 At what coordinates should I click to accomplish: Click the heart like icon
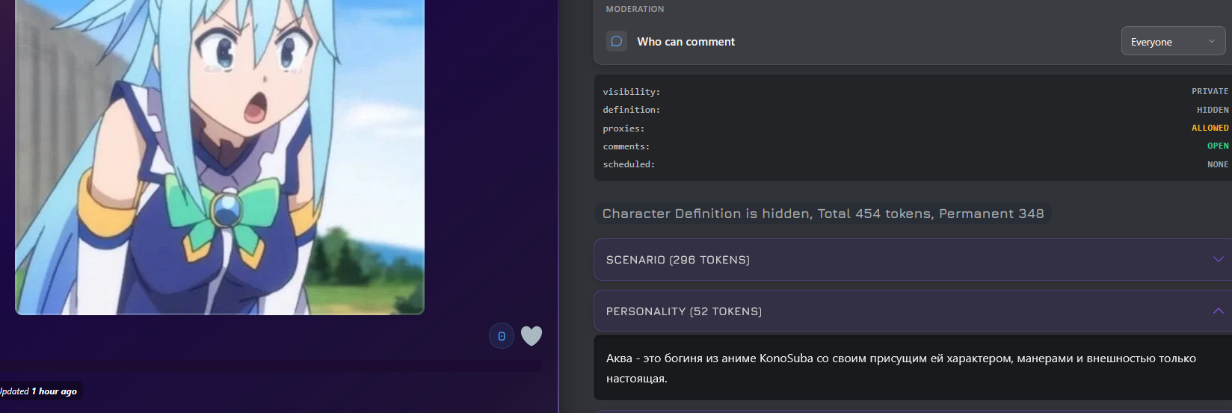[531, 336]
